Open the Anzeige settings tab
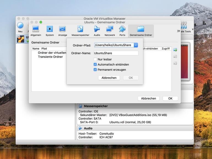The width and height of the screenshot is (212, 159). tap(62, 31)
